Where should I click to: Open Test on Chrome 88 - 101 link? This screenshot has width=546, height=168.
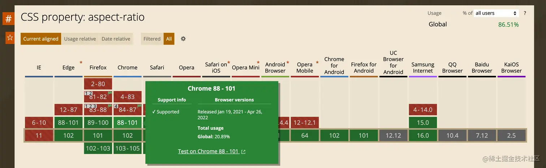click(208, 151)
